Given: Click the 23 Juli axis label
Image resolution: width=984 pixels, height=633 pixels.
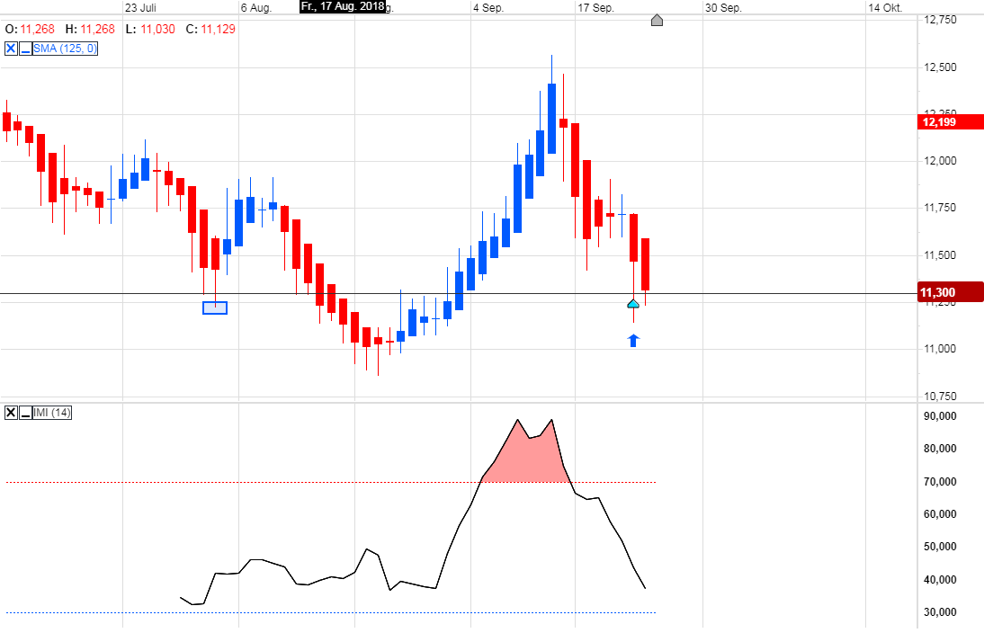Looking at the screenshot, I should pos(140,6).
